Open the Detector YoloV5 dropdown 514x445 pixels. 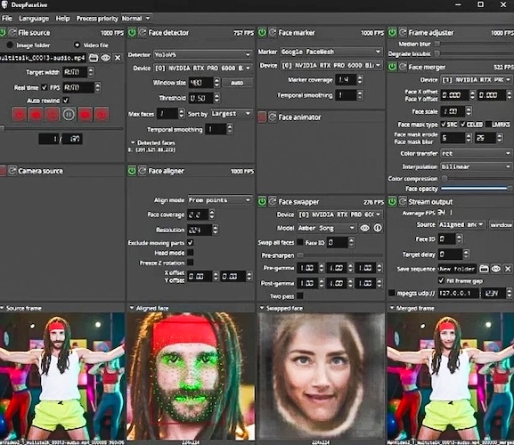203,54
